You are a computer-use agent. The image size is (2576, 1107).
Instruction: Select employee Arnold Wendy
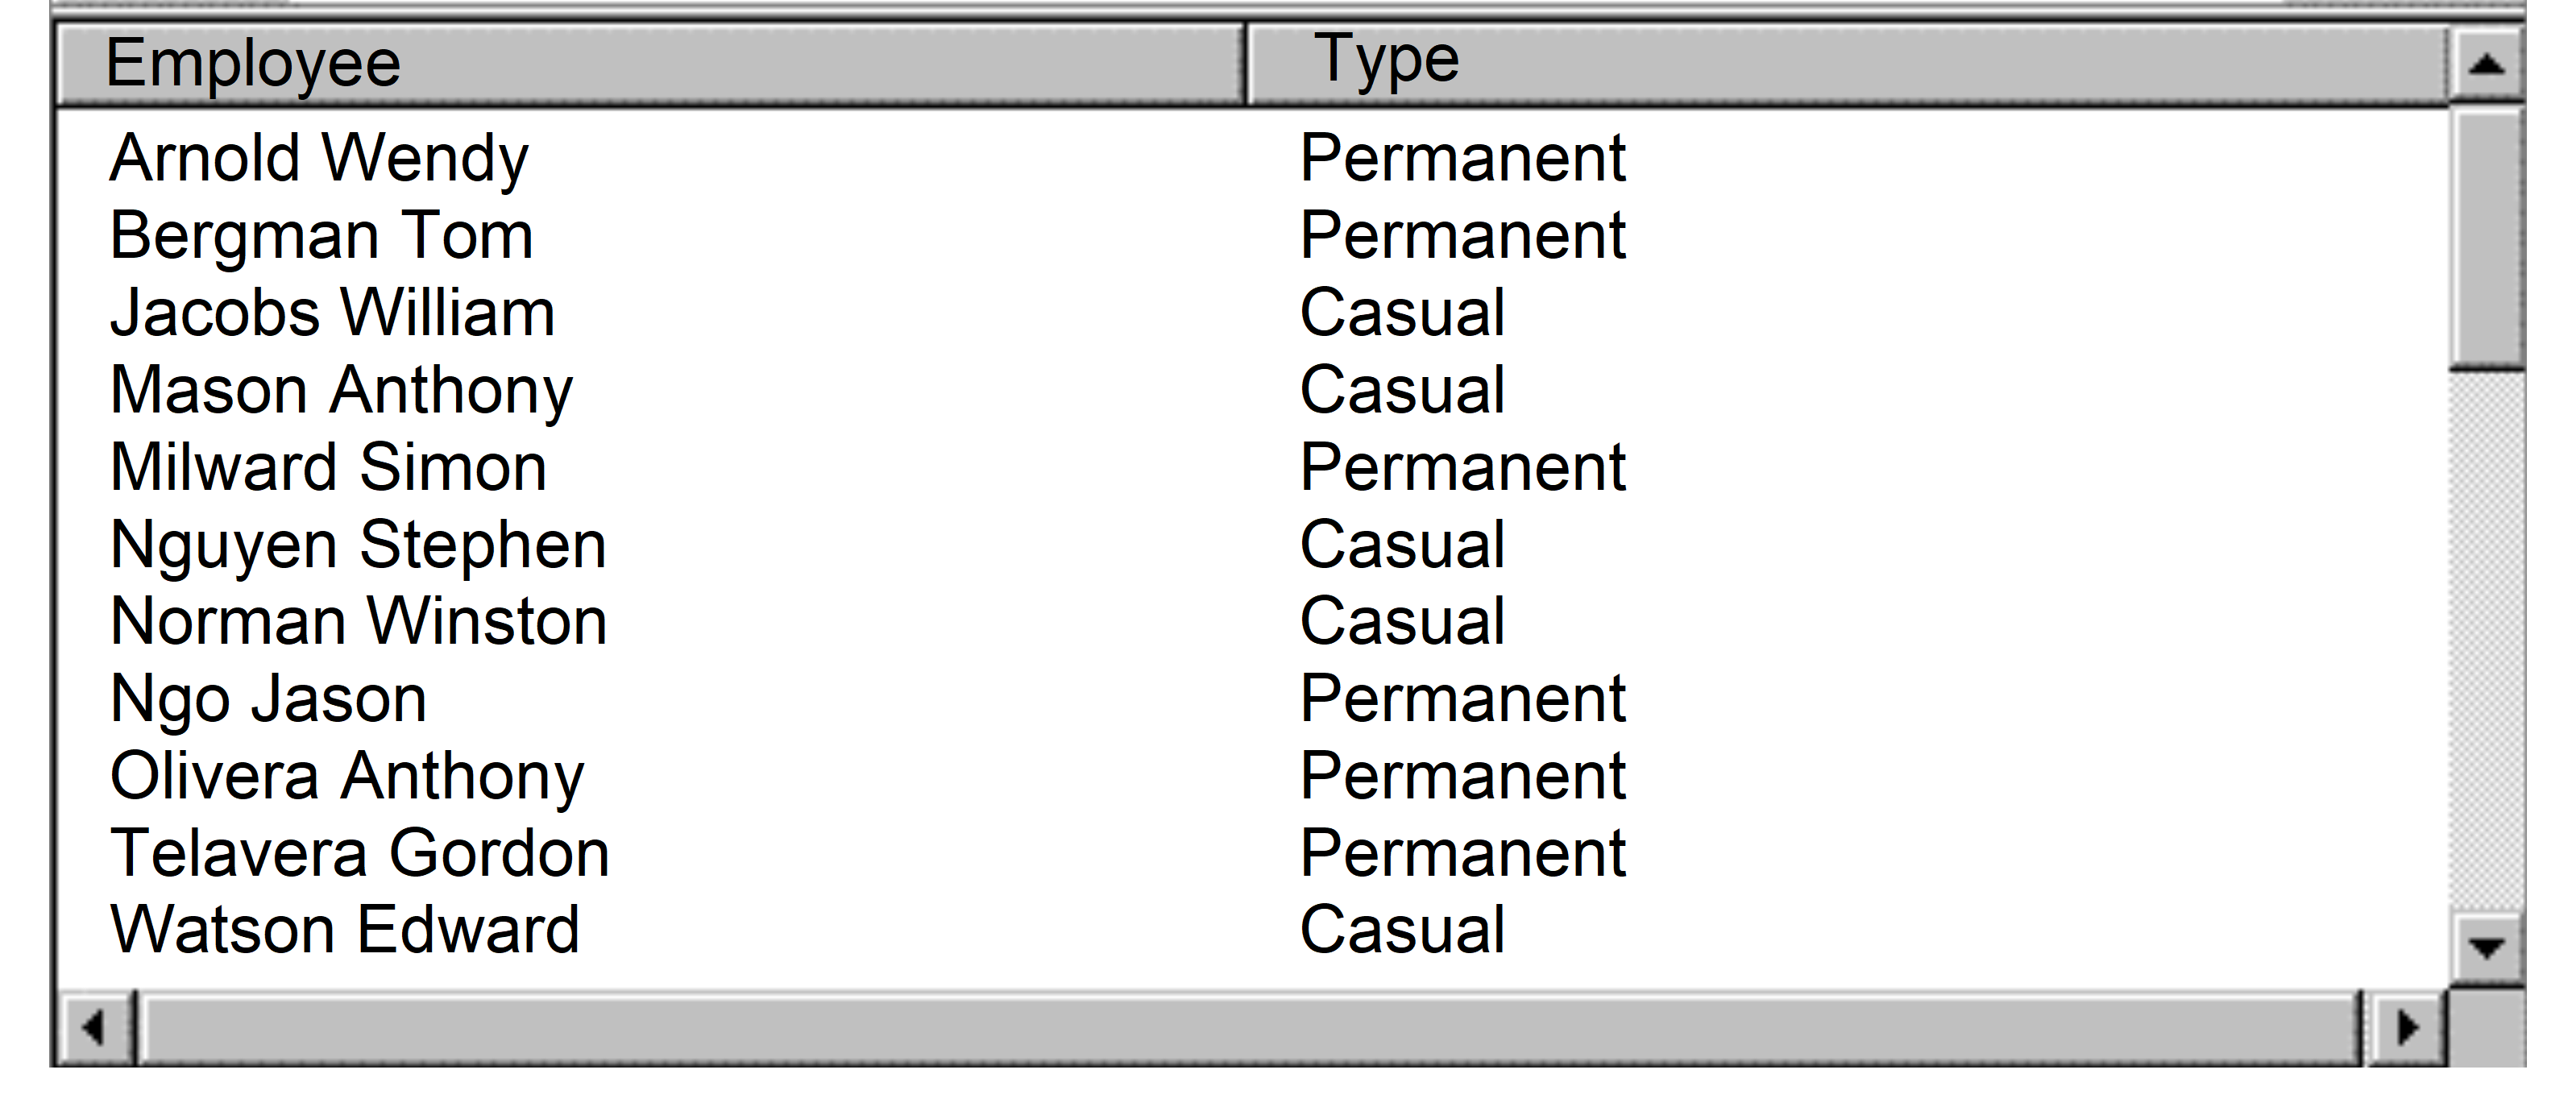point(319,158)
